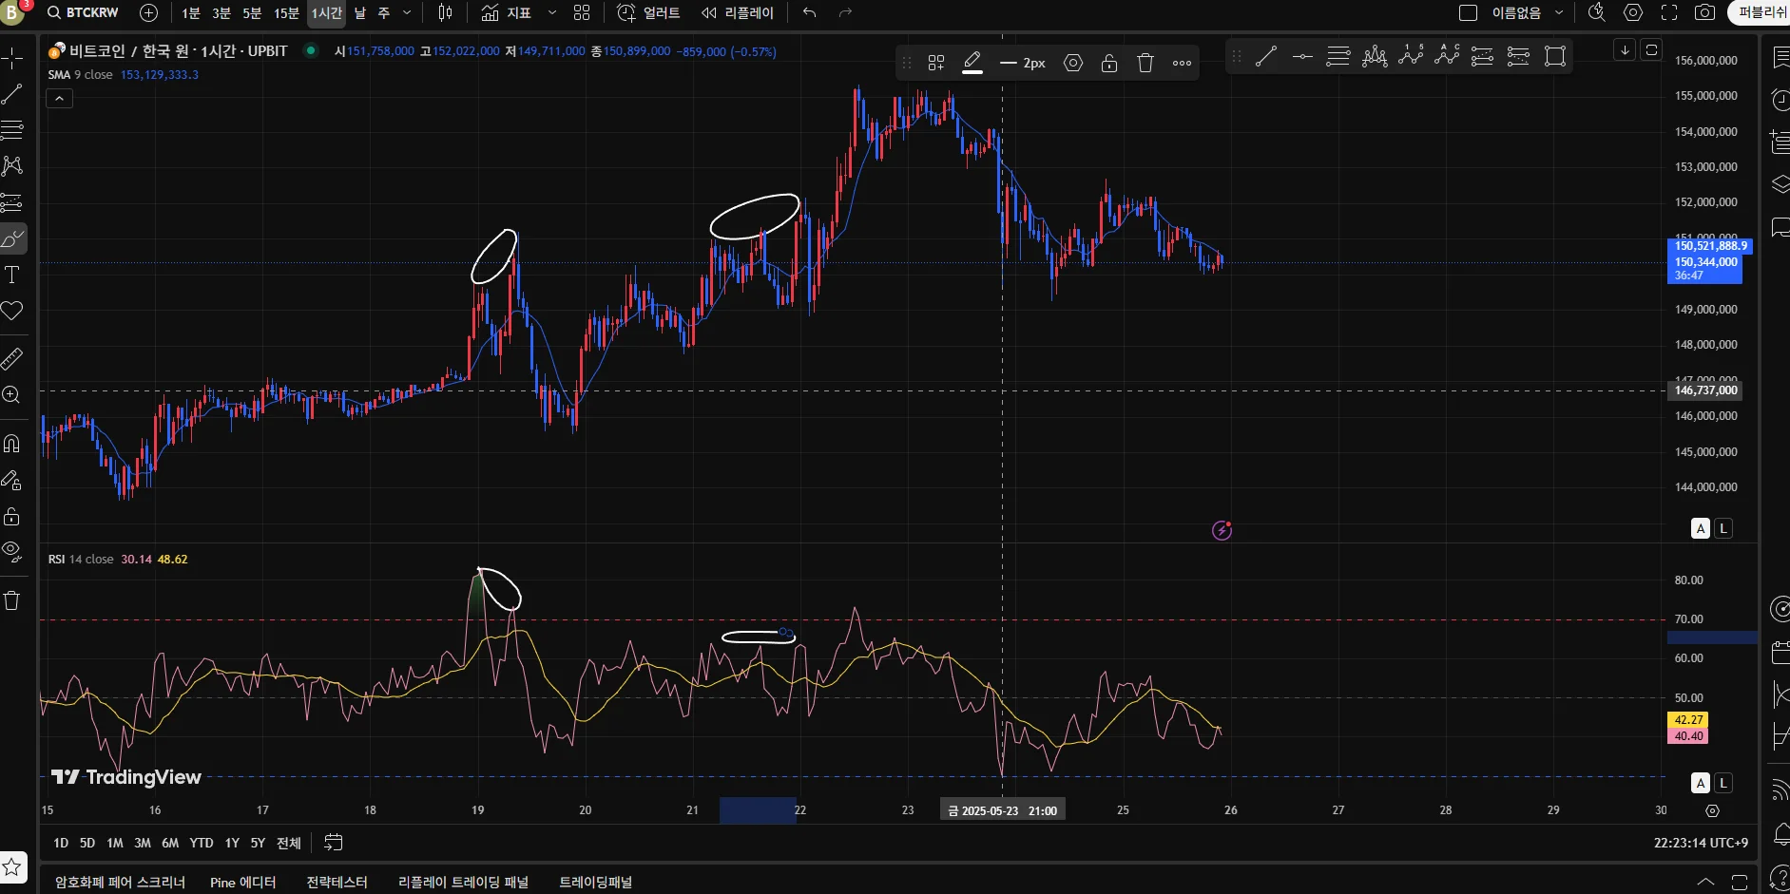The width and height of the screenshot is (1790, 894).
Task: Click the undo arrow in top toolbar
Action: point(809,12)
